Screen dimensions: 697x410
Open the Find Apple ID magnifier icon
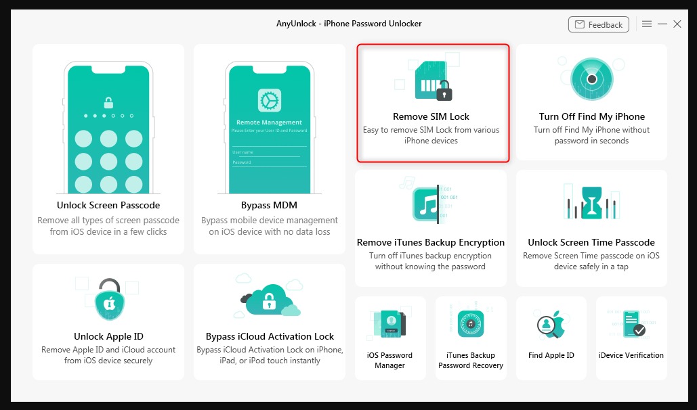click(551, 323)
